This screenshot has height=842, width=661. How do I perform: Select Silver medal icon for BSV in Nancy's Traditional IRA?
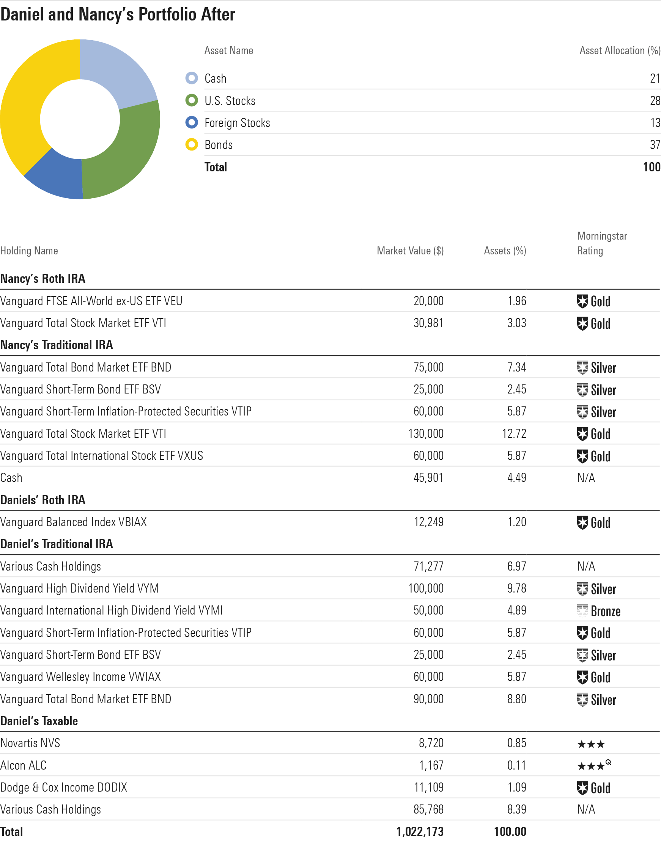pyautogui.click(x=582, y=390)
